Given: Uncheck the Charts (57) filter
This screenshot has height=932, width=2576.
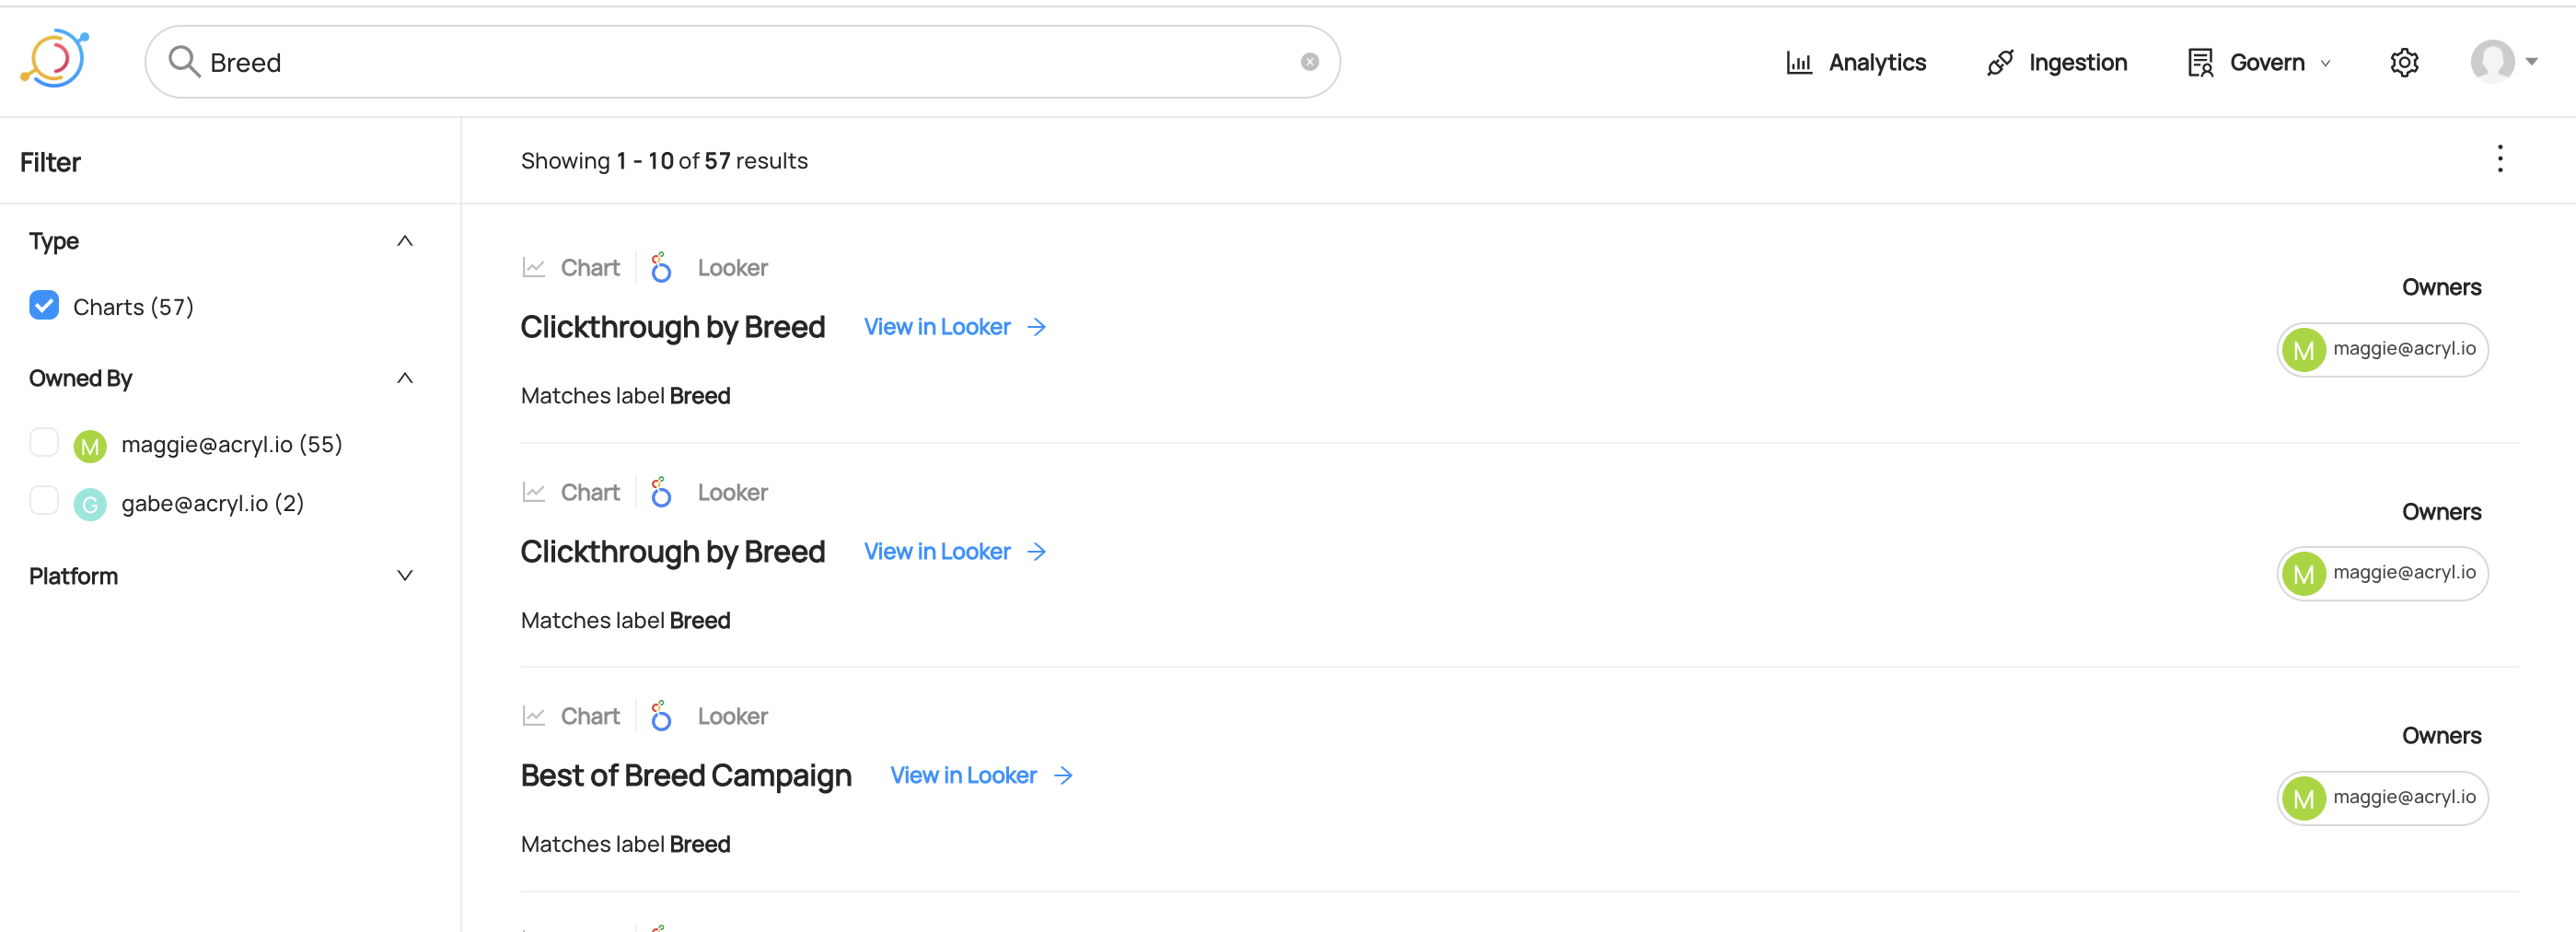Looking at the screenshot, I should click(x=44, y=305).
